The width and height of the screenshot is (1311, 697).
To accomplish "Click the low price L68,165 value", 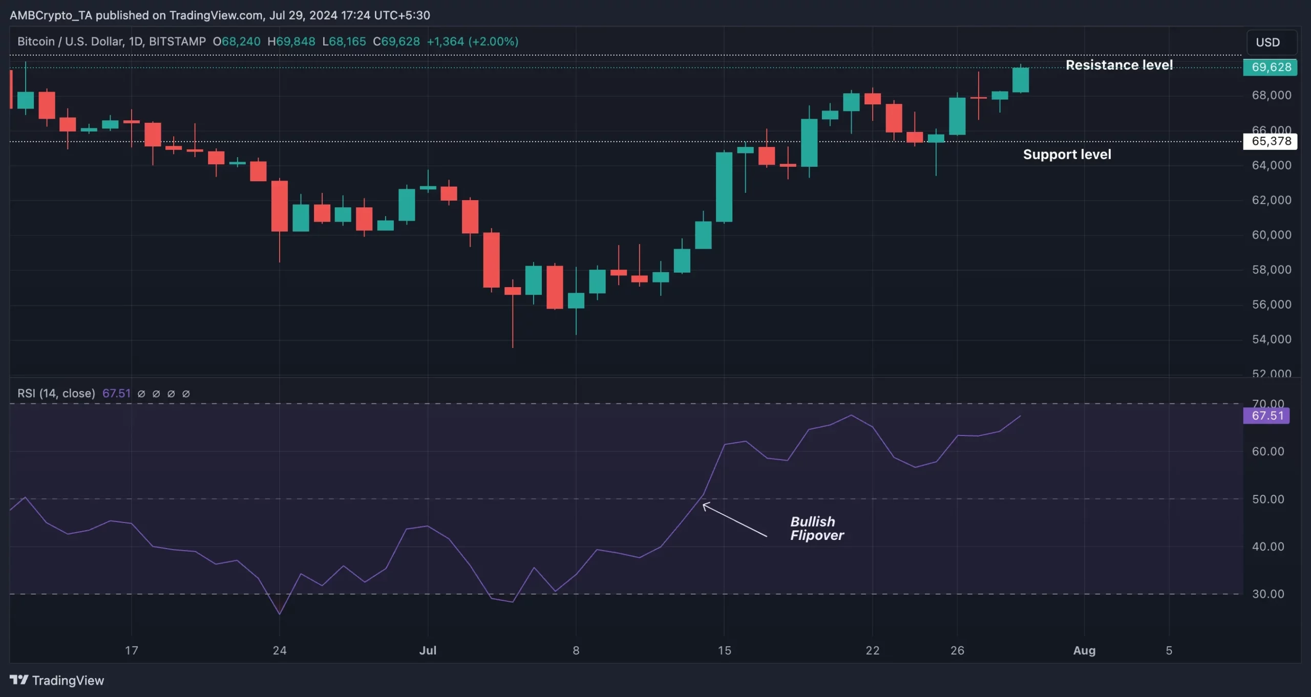I will pos(344,41).
